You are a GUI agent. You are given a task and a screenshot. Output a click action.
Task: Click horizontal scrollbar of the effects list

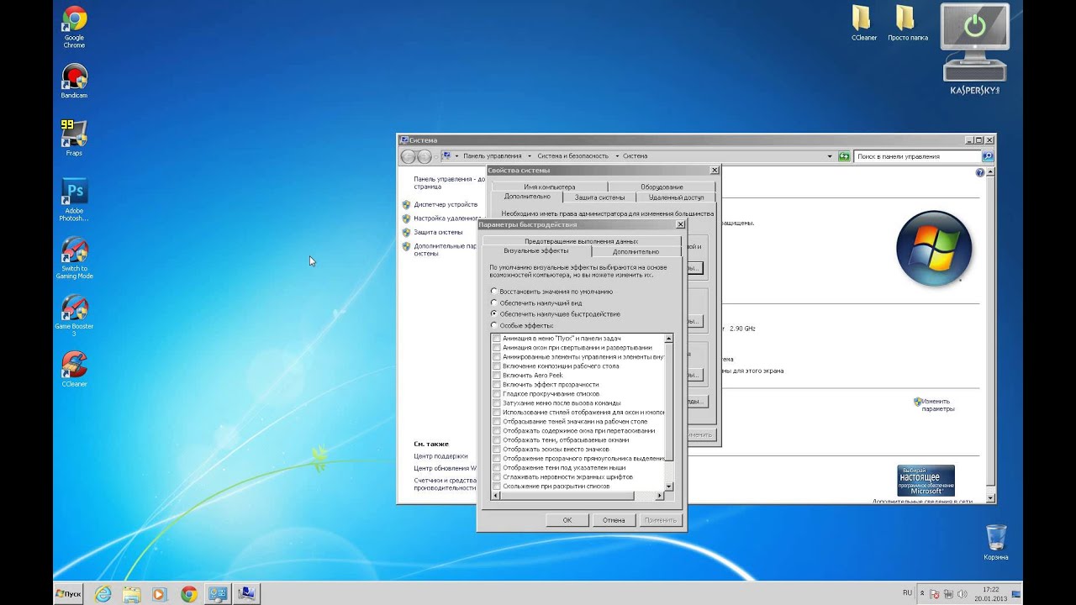[577, 496]
